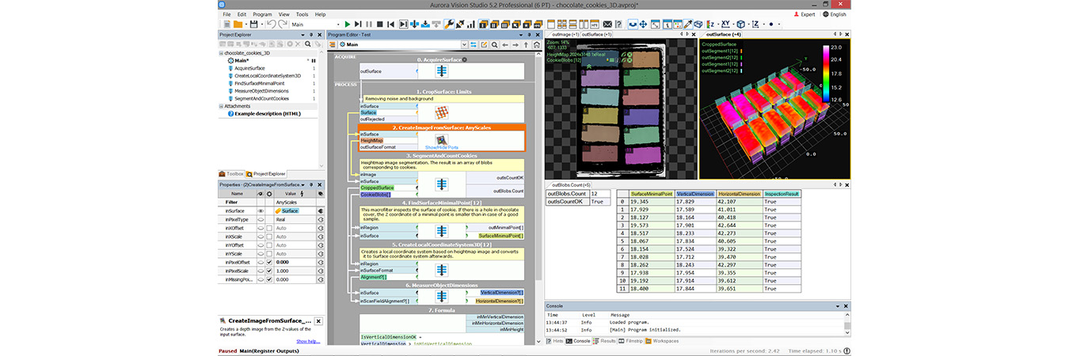Click the Save project icon
1069x356 pixels.
253,25
